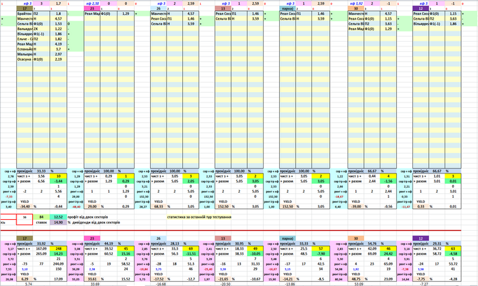
Task: Click the 1,82 odds cell
Action: click(58, 39)
